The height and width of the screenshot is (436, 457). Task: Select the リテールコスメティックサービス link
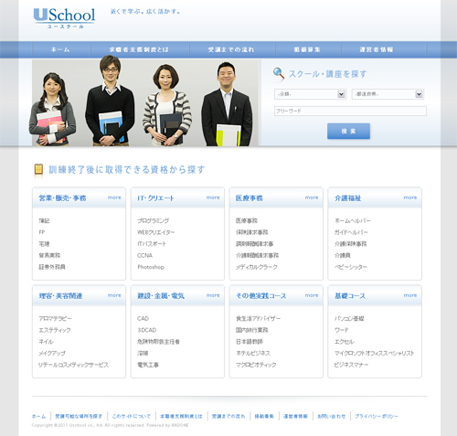[x=73, y=365]
